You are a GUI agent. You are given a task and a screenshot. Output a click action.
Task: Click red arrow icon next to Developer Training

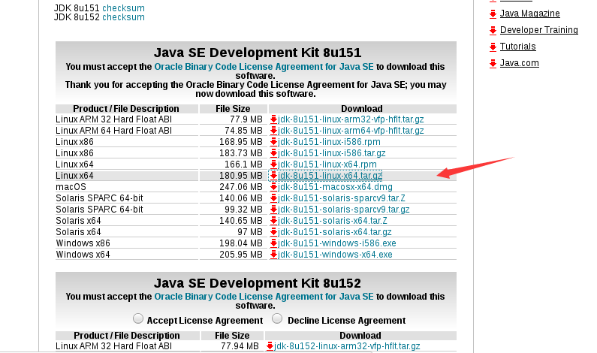pos(493,31)
